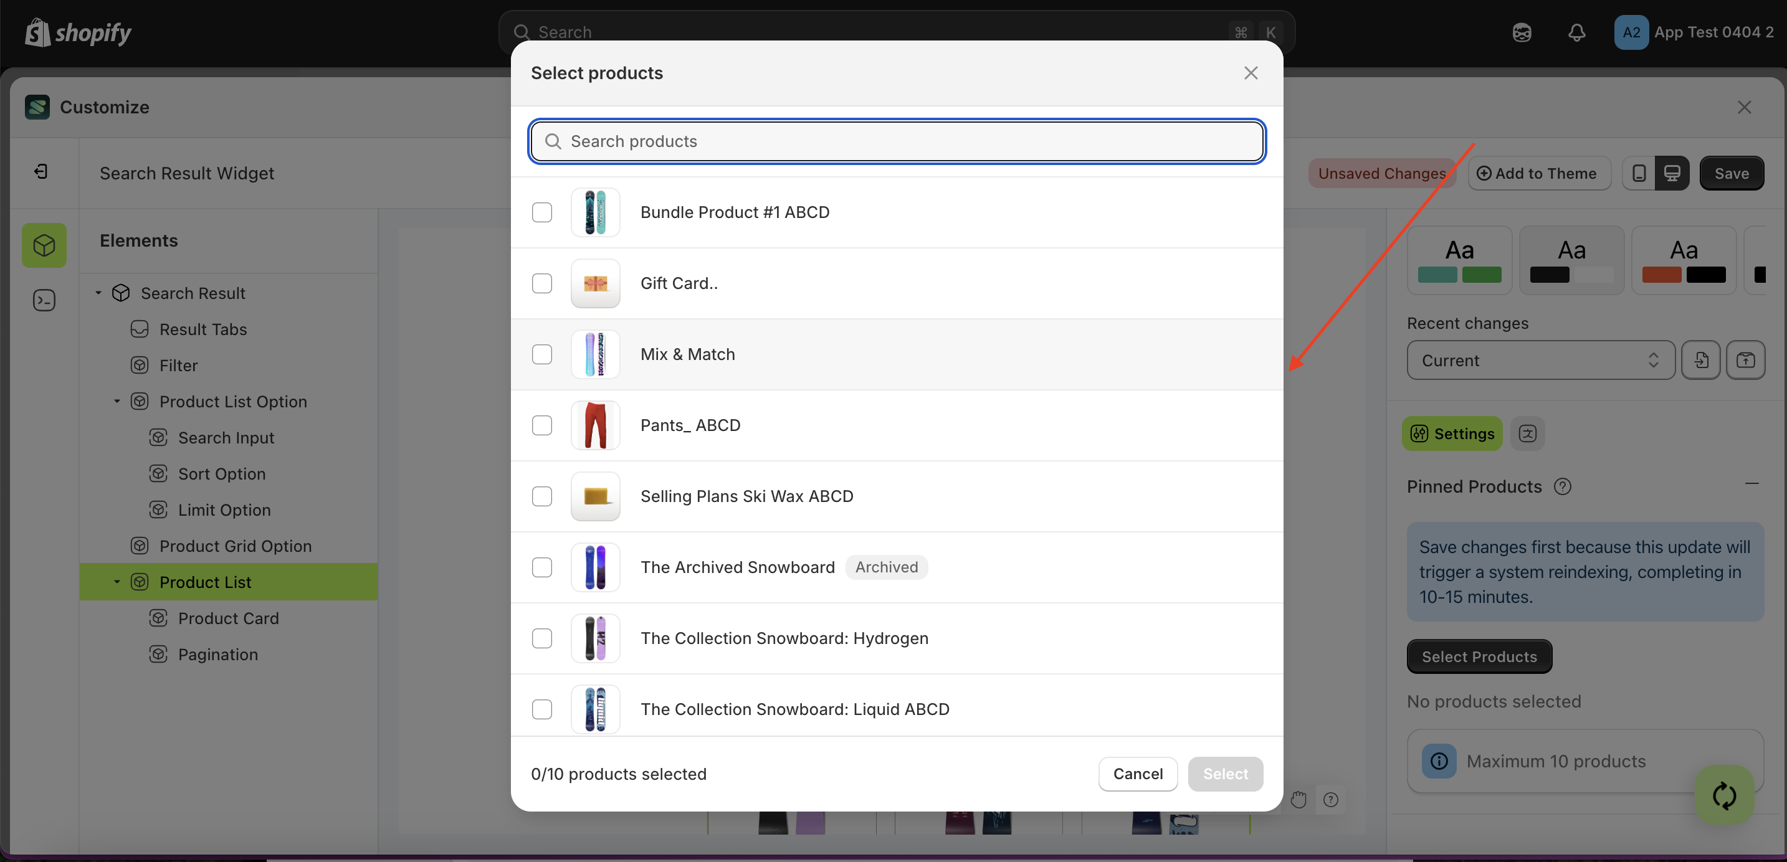The image size is (1787, 862).
Task: Select the Elements panel cube icon
Action: coord(44,245)
